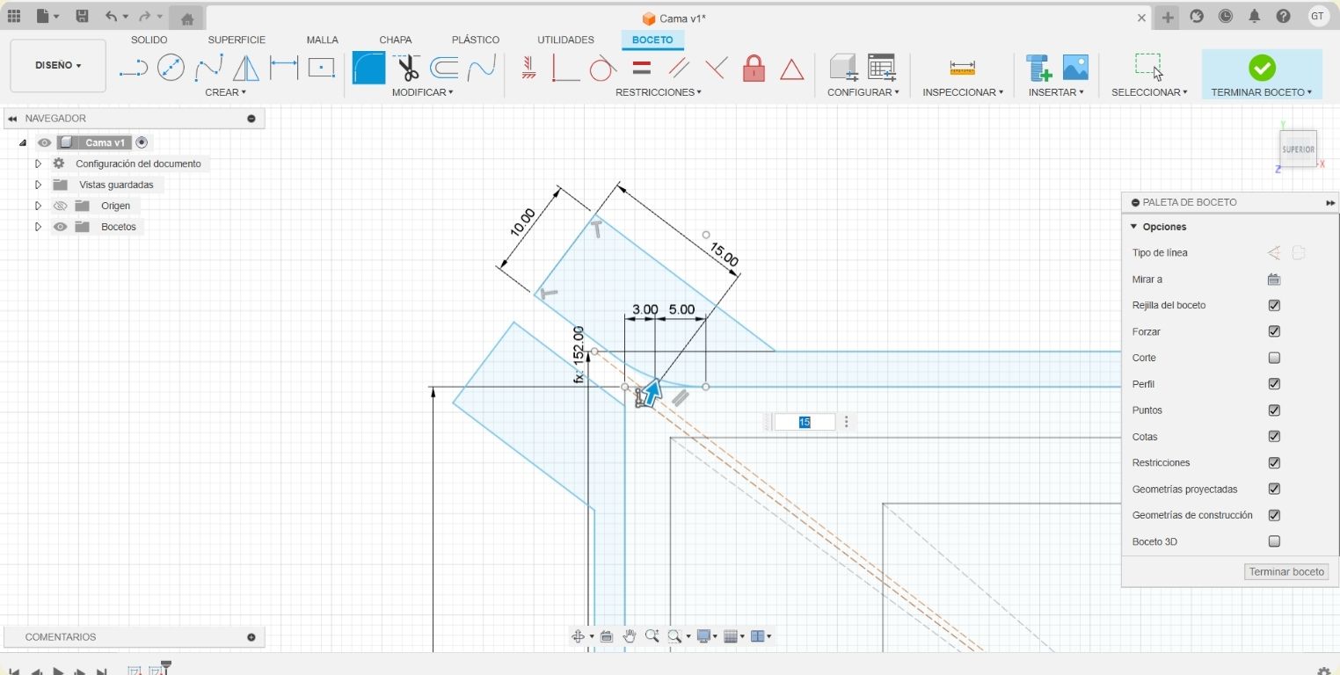Switch to the SUPERFICIE tab
Screen dimensions: 1340x675
[237, 40]
